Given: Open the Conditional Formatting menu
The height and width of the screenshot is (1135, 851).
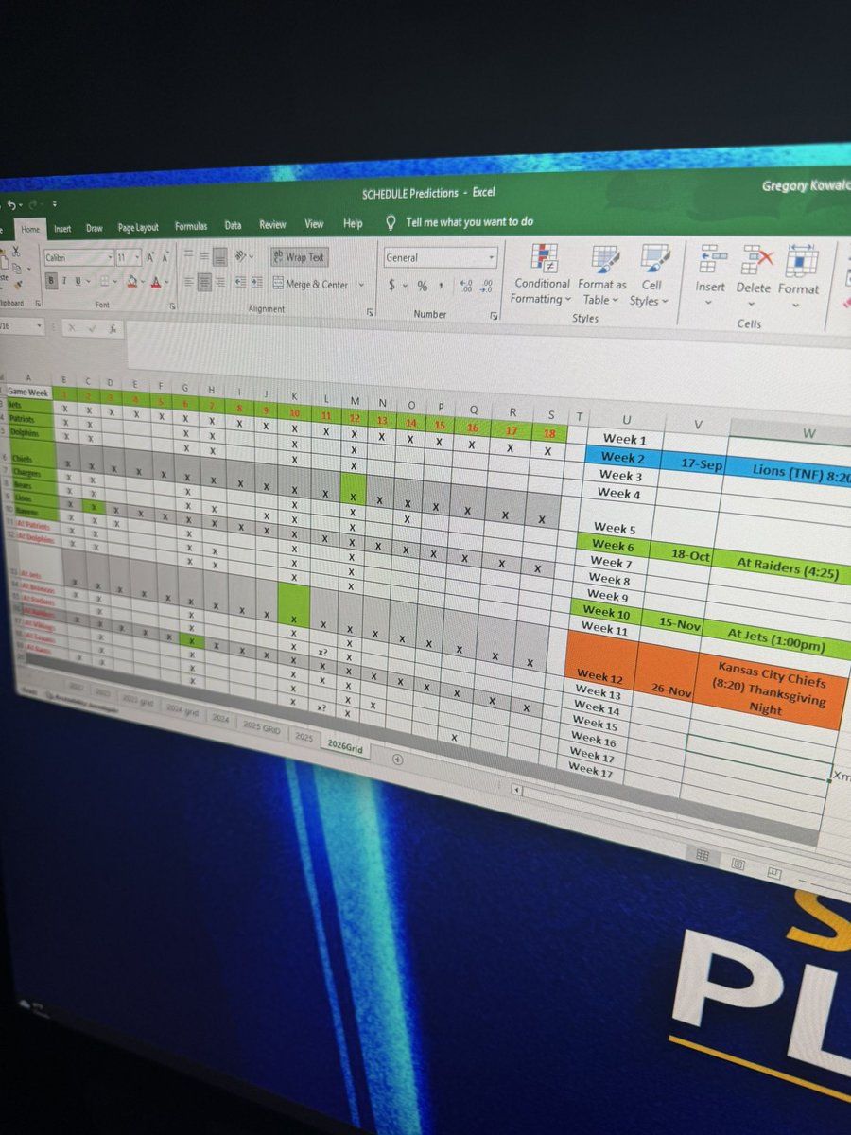Looking at the screenshot, I should pyautogui.click(x=542, y=273).
